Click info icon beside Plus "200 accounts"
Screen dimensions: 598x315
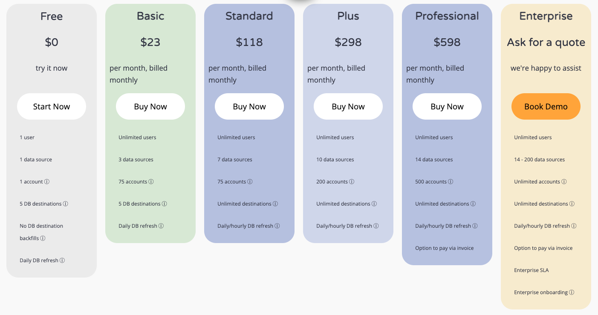tap(352, 182)
